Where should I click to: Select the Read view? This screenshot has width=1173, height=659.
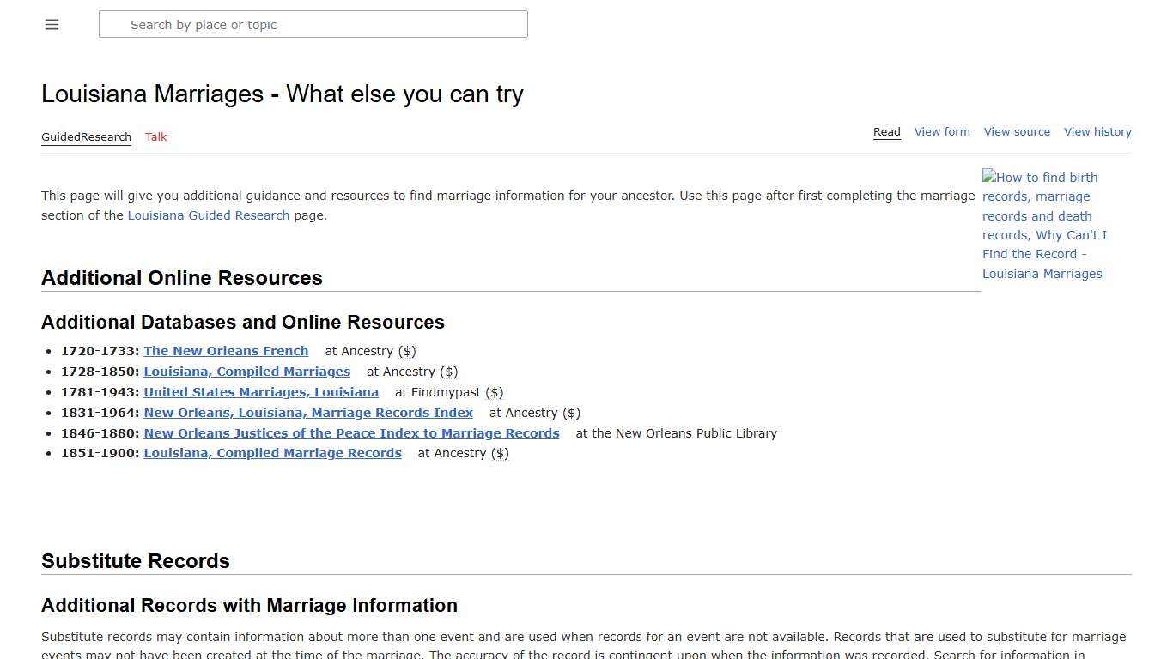coord(886,131)
